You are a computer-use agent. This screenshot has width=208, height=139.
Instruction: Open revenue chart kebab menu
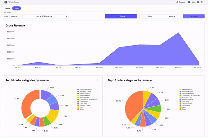point(200,80)
